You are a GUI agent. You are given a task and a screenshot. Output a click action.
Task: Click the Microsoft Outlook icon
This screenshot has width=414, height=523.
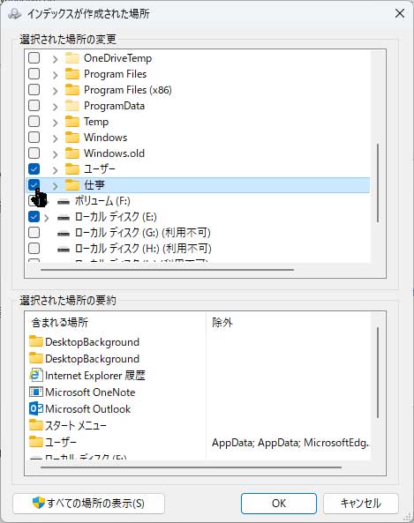click(36, 408)
